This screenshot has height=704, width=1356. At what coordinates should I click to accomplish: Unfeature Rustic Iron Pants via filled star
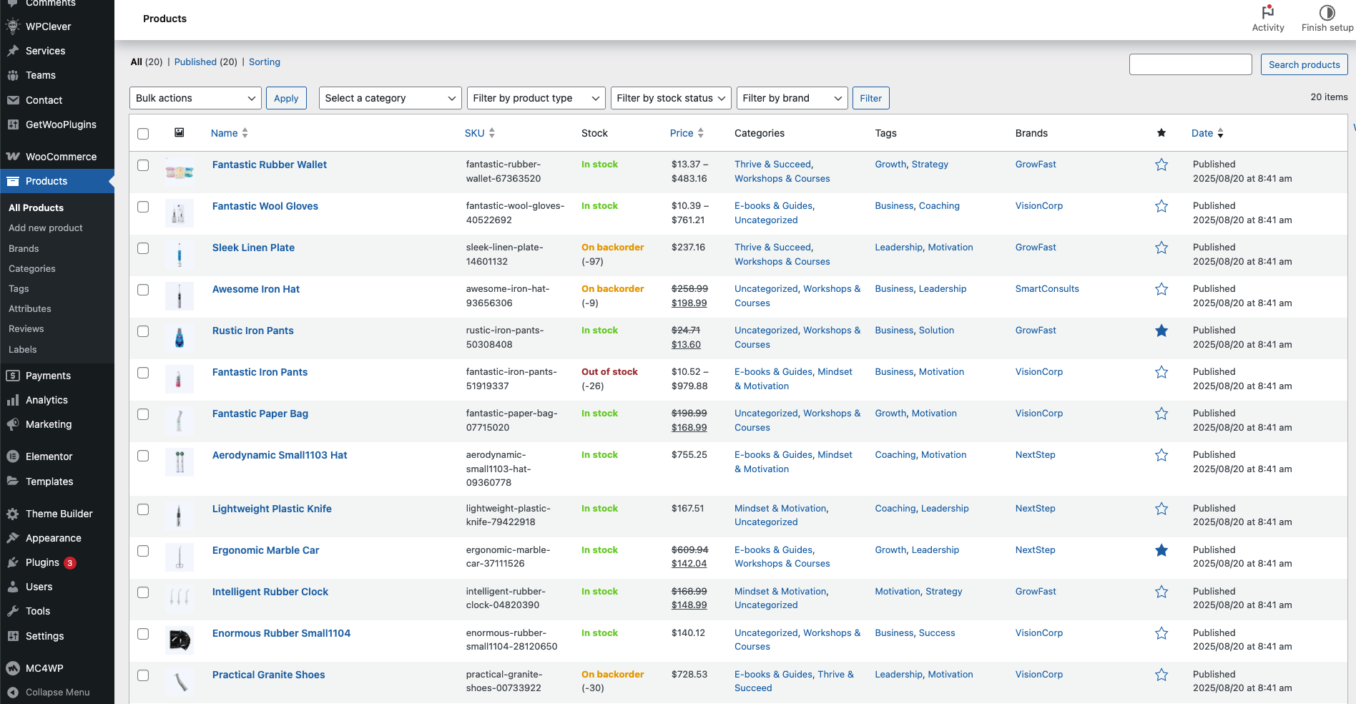pos(1161,331)
